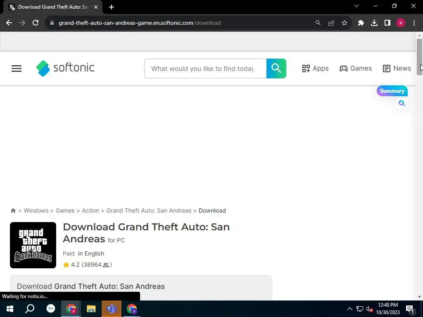This screenshot has height=317, width=423.
Task: Focus the Softonic search field
Action: tap(205, 69)
